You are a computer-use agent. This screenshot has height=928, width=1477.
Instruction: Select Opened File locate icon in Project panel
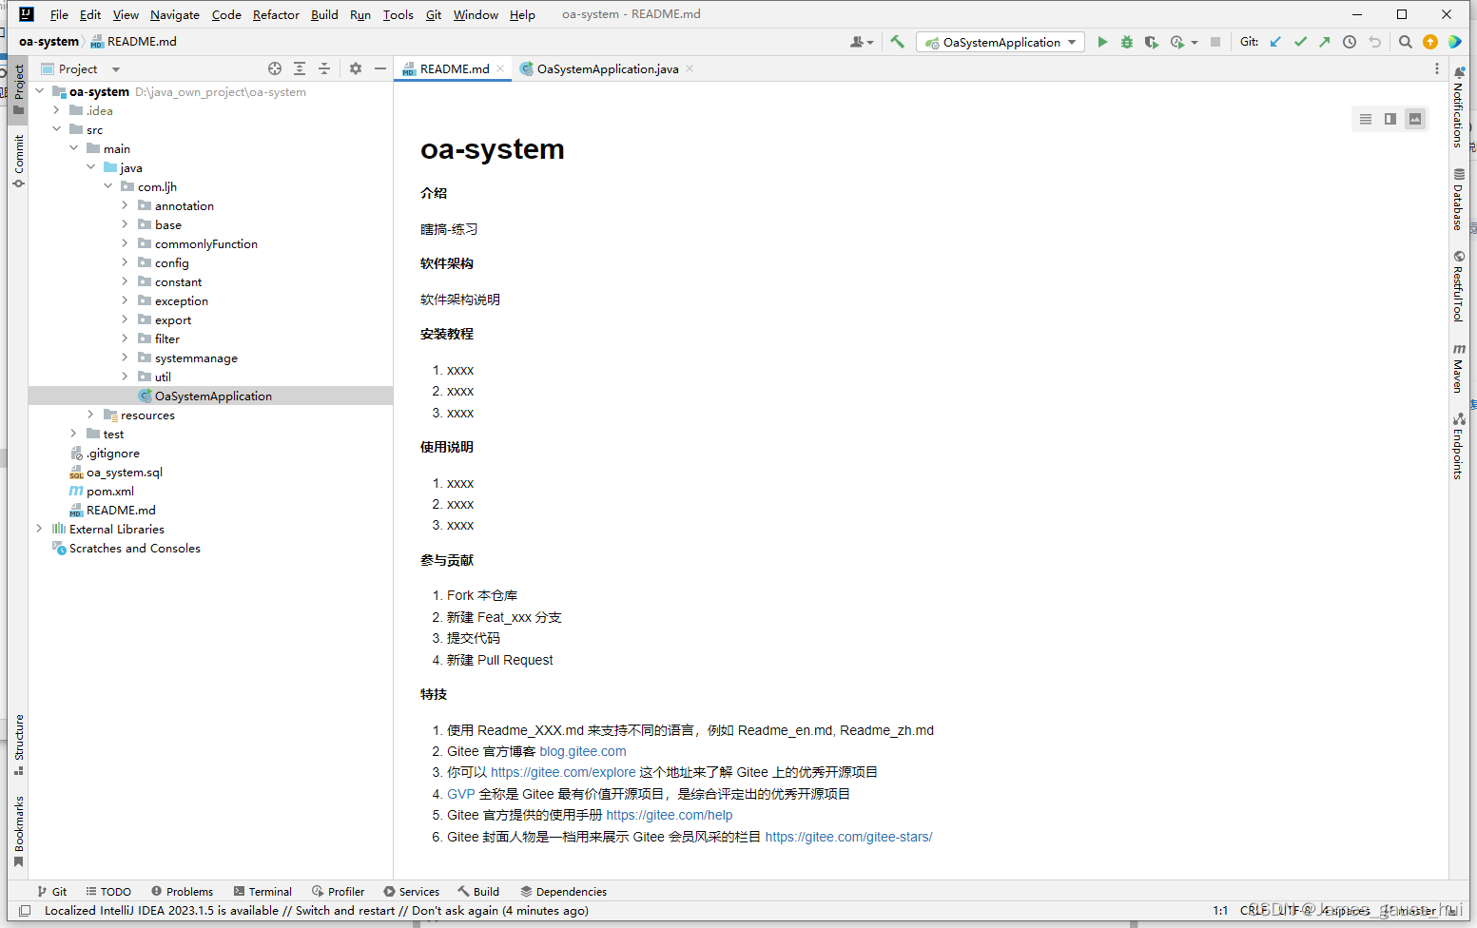[275, 68]
